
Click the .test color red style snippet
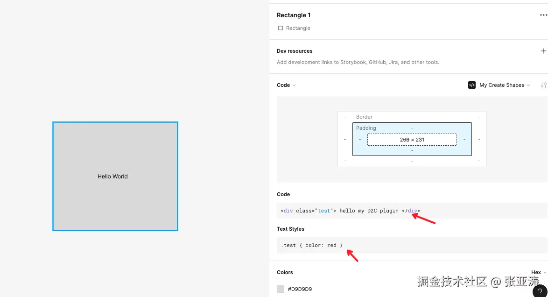pyautogui.click(x=412, y=245)
